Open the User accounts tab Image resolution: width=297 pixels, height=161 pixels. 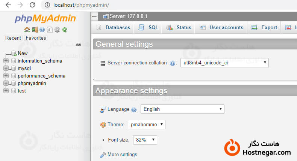(x=222, y=27)
